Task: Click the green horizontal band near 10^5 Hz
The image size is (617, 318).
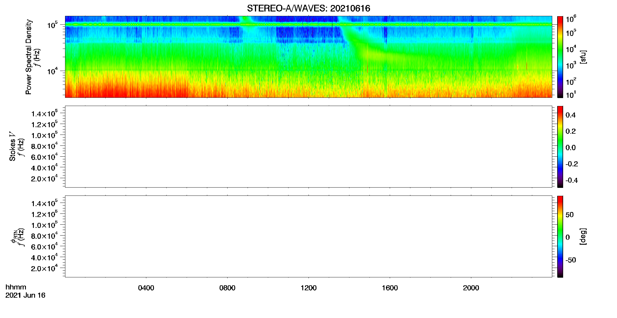Action: (308, 25)
